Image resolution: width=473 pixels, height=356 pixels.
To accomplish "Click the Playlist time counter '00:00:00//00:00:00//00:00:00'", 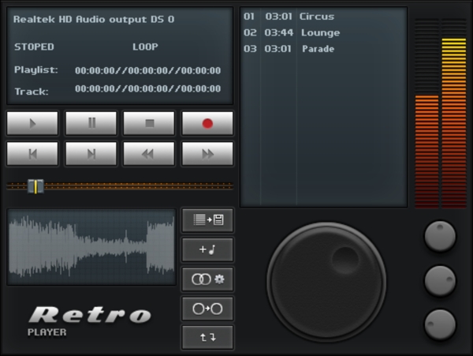I will pyautogui.click(x=148, y=71).
